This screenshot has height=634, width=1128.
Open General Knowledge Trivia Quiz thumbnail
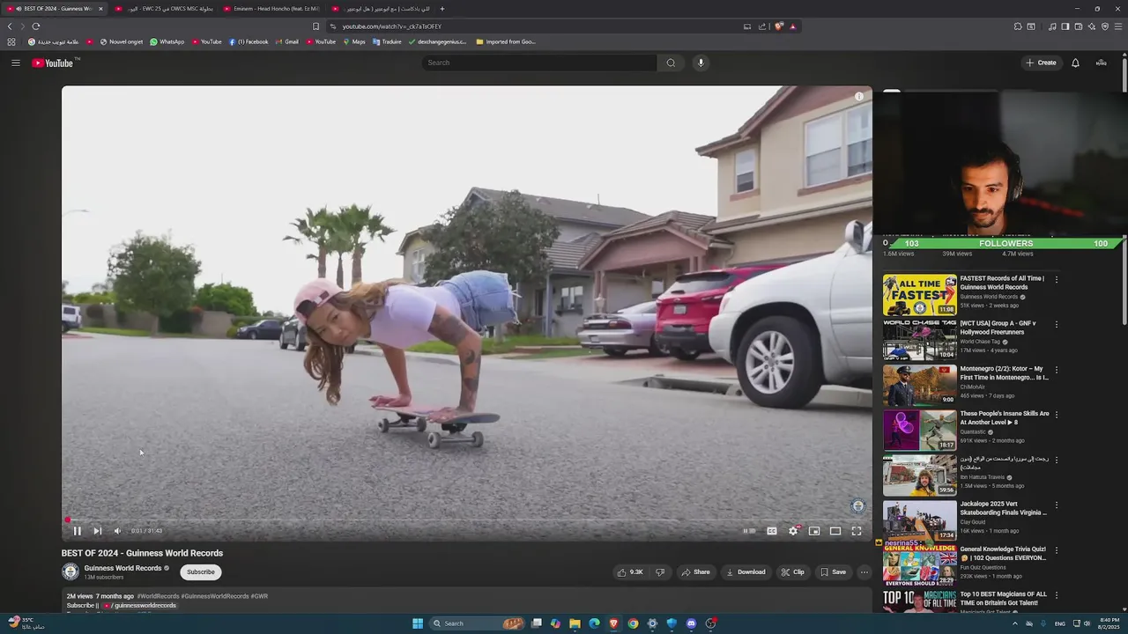pyautogui.click(x=919, y=565)
